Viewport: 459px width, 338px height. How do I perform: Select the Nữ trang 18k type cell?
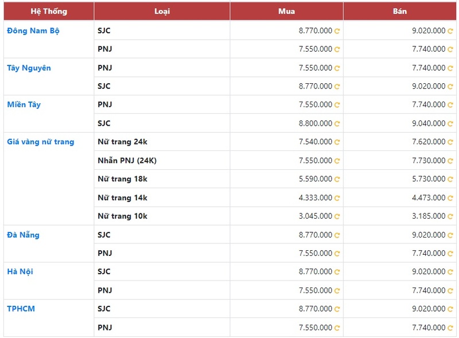tap(162, 179)
